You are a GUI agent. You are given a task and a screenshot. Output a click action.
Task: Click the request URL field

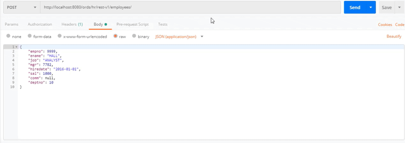coord(190,7)
